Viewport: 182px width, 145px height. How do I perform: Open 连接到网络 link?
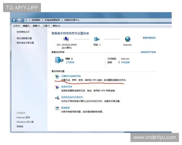click(67, 87)
